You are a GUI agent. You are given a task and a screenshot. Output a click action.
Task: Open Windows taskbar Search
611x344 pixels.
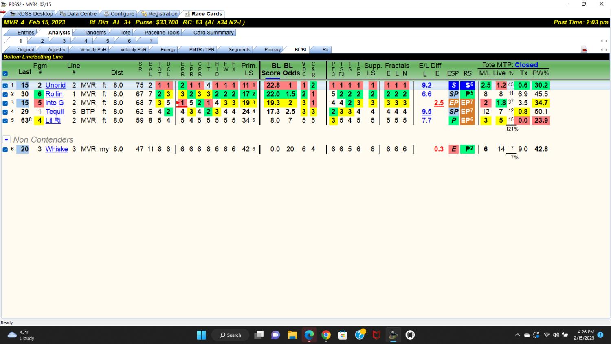point(231,335)
